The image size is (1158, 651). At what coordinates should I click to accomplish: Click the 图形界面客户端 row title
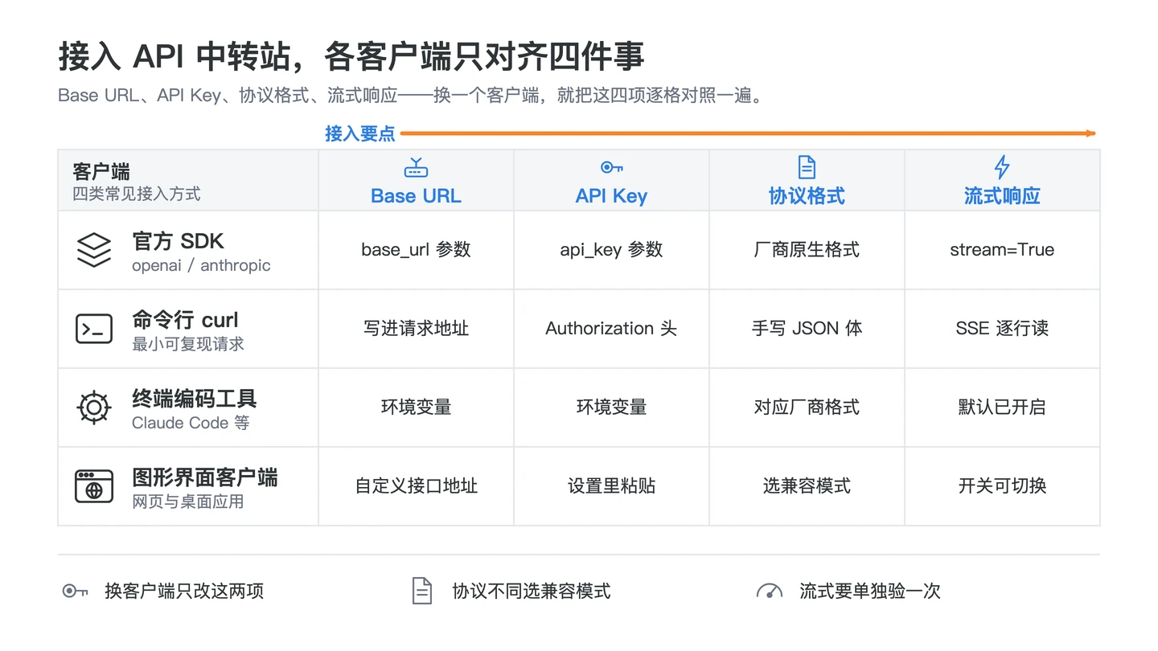205,477
